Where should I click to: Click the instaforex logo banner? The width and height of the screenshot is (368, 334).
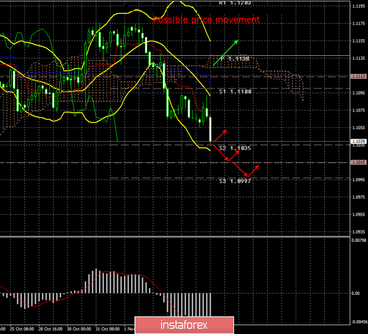[184, 325]
